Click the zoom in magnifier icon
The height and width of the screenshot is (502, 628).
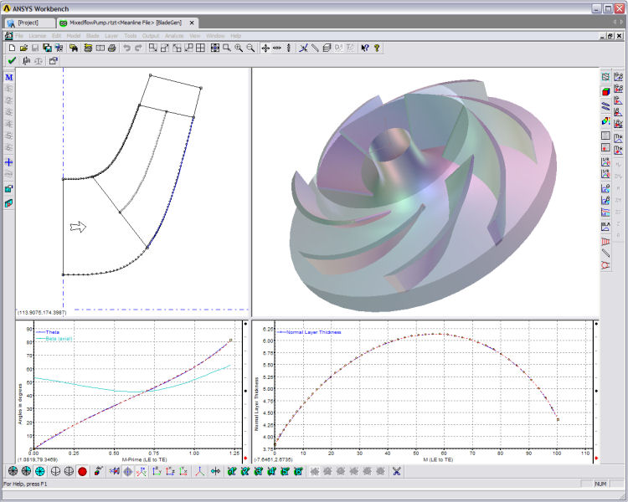point(239,48)
